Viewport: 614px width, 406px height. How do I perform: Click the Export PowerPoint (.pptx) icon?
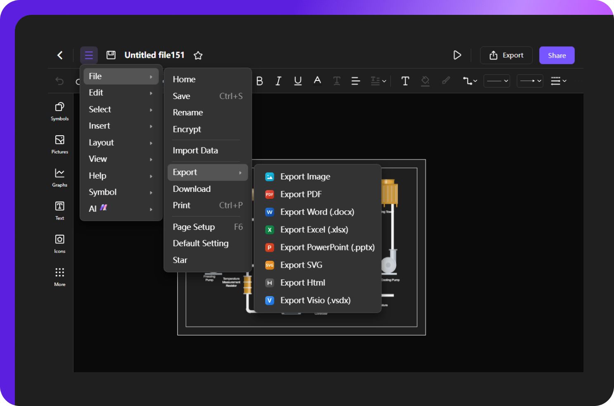[x=269, y=248]
